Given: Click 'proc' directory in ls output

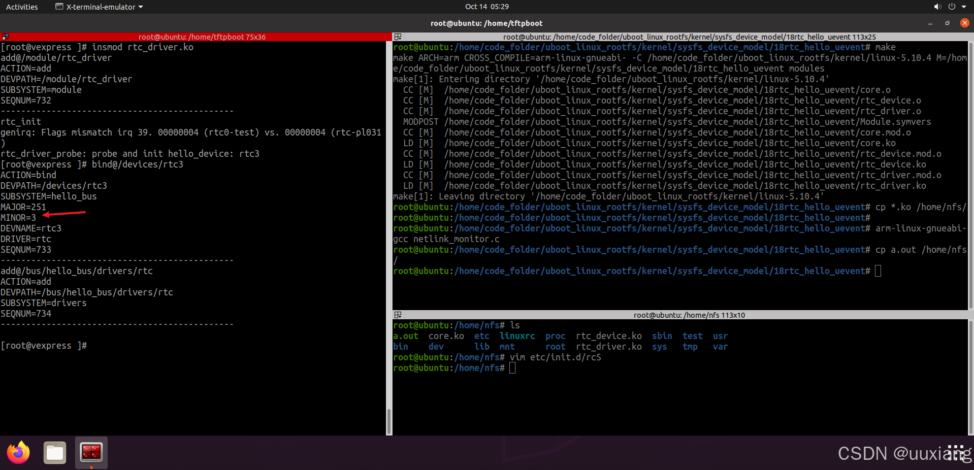Looking at the screenshot, I should (556, 336).
